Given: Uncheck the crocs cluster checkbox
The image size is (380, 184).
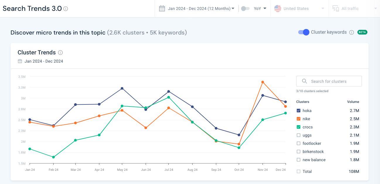Looking at the screenshot, I should tap(299, 127).
